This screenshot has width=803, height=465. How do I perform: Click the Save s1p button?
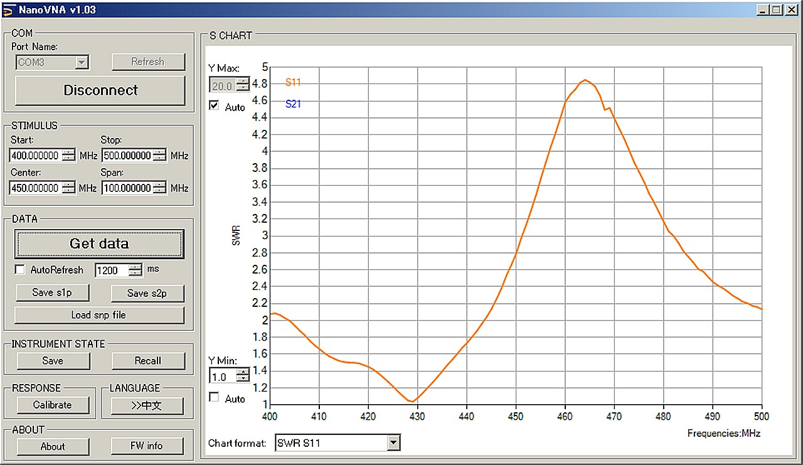[52, 293]
